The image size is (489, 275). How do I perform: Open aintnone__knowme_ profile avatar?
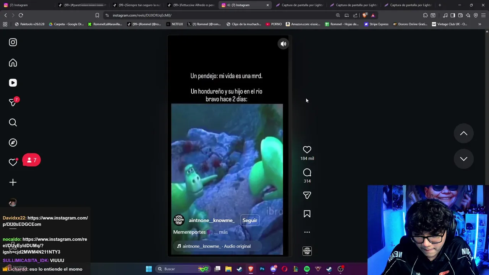179,220
